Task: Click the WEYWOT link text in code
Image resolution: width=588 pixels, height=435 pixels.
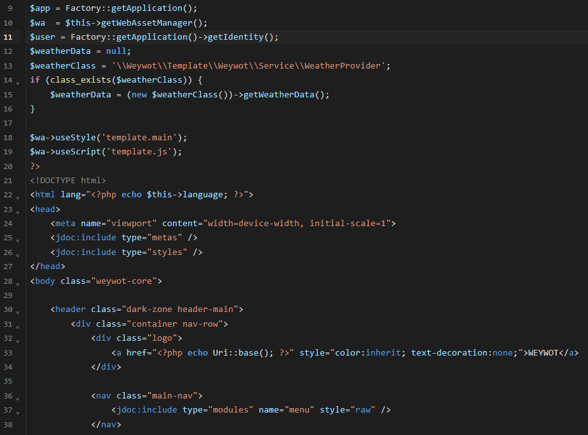Action: pyautogui.click(x=544, y=353)
